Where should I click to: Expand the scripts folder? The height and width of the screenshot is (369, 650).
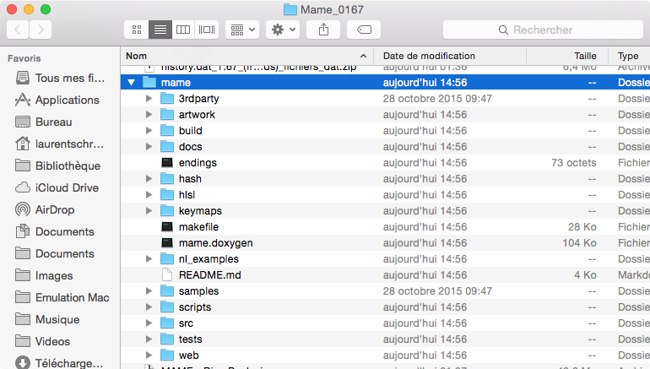coord(149,307)
